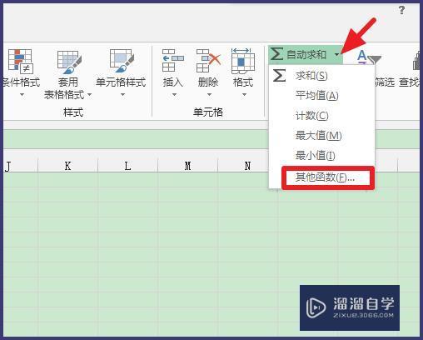
Task: Open Conditional Formatting icon
Action: click(21, 62)
